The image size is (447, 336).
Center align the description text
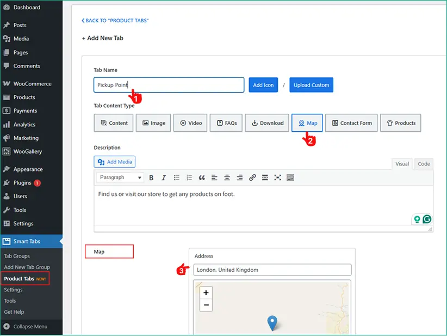pos(227,178)
